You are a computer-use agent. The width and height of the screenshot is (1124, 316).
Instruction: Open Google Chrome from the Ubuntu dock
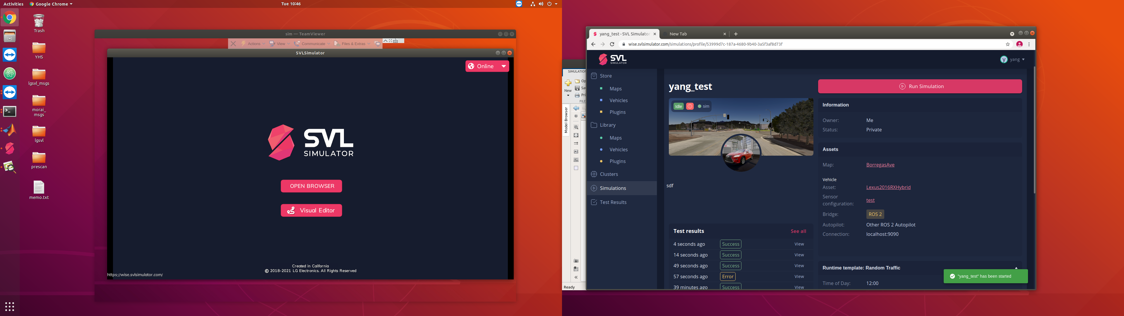tap(10, 18)
